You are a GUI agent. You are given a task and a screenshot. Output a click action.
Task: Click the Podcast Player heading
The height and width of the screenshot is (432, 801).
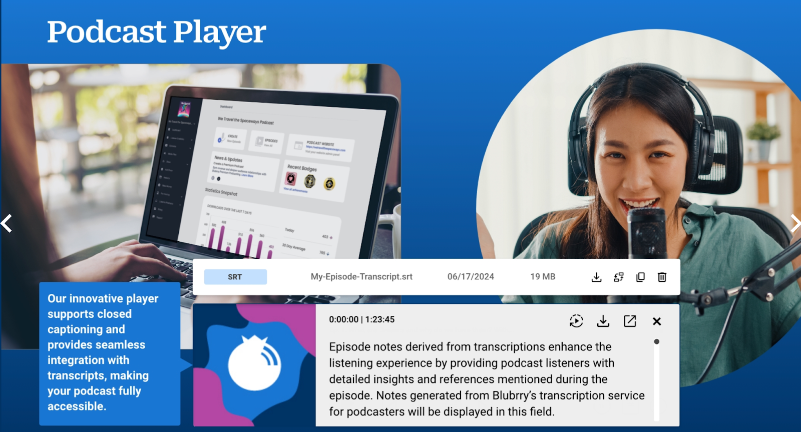tap(157, 32)
